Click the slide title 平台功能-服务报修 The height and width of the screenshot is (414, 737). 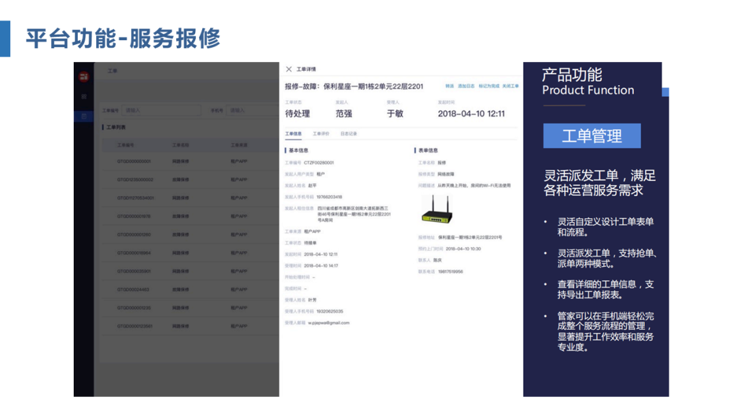(123, 38)
